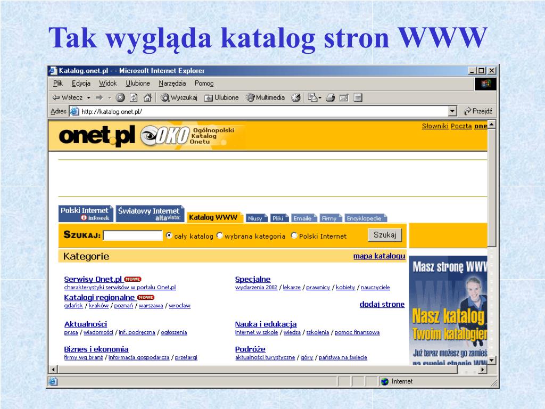Open the Aktualności category link
545x409 pixels.
click(86, 324)
